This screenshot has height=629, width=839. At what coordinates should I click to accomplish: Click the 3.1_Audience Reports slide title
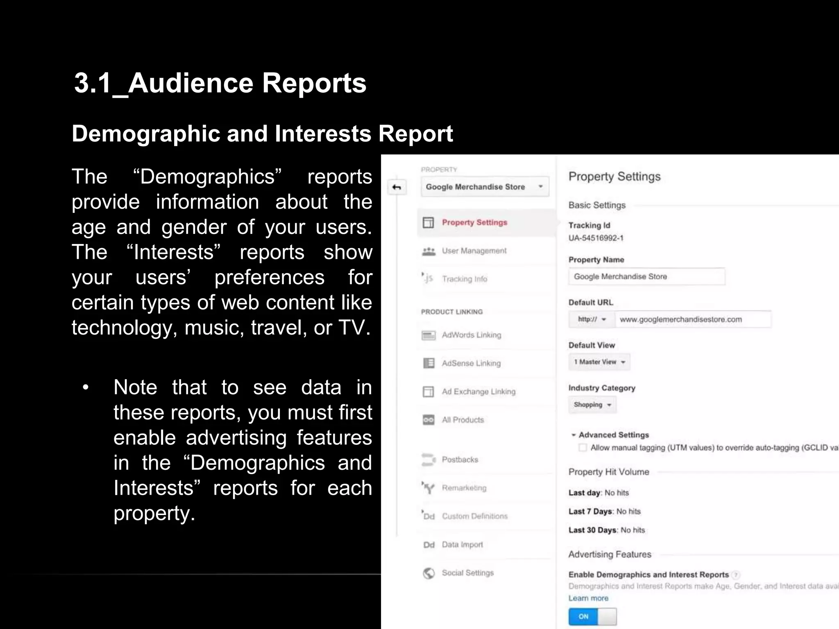click(220, 84)
